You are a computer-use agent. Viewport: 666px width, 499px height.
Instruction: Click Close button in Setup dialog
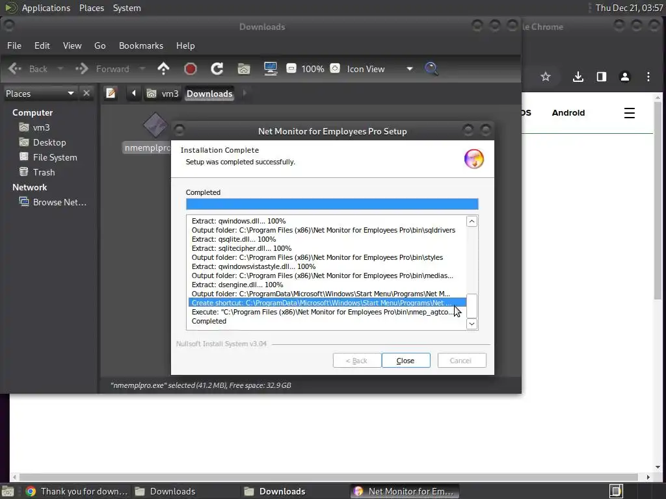tap(406, 360)
